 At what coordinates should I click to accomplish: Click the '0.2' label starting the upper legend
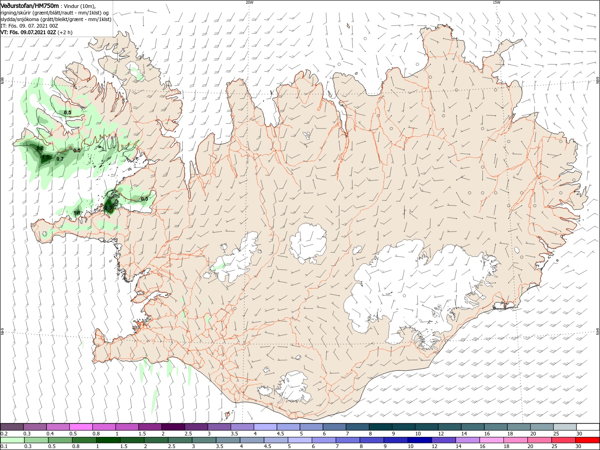click(4, 434)
